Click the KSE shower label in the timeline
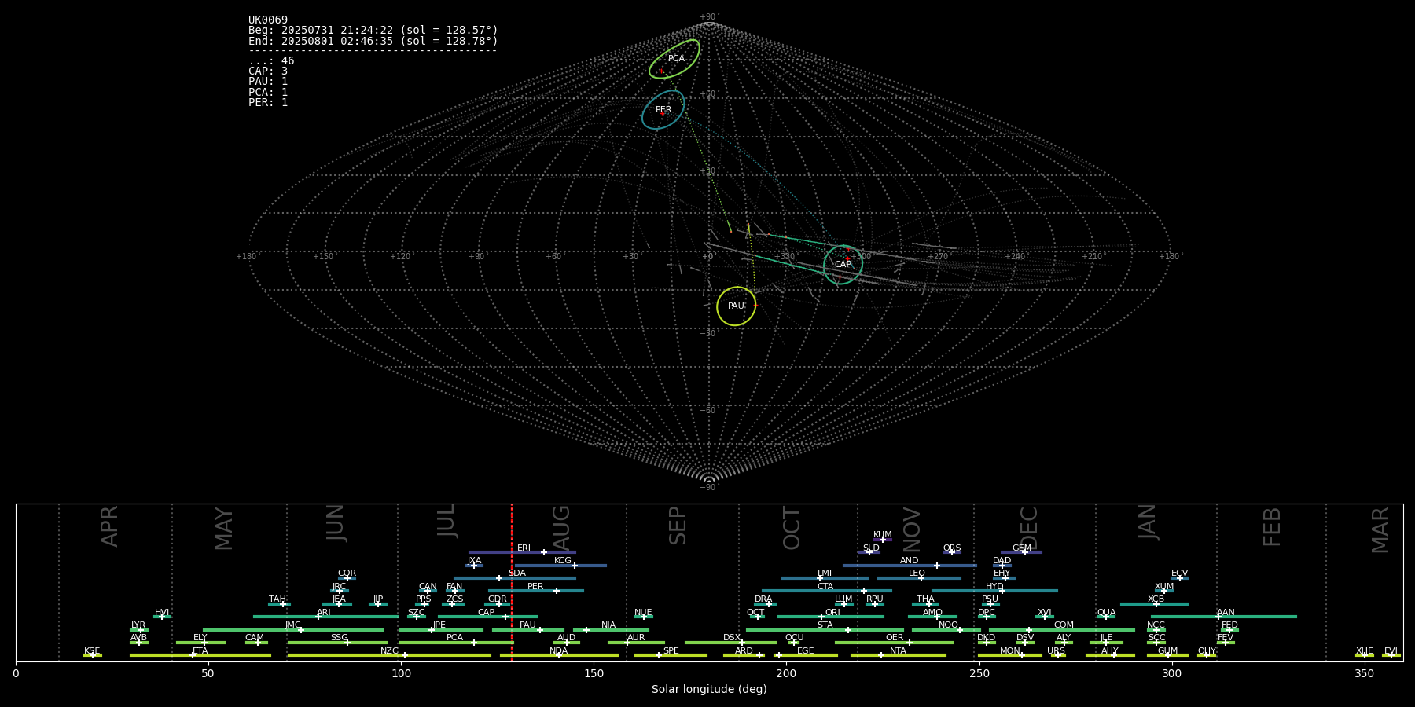The width and height of the screenshot is (1415, 707). 92,651
